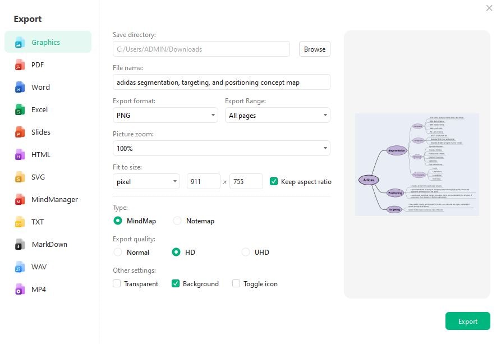Switch to Word export label
This screenshot has height=344, width=501.
[x=40, y=88]
